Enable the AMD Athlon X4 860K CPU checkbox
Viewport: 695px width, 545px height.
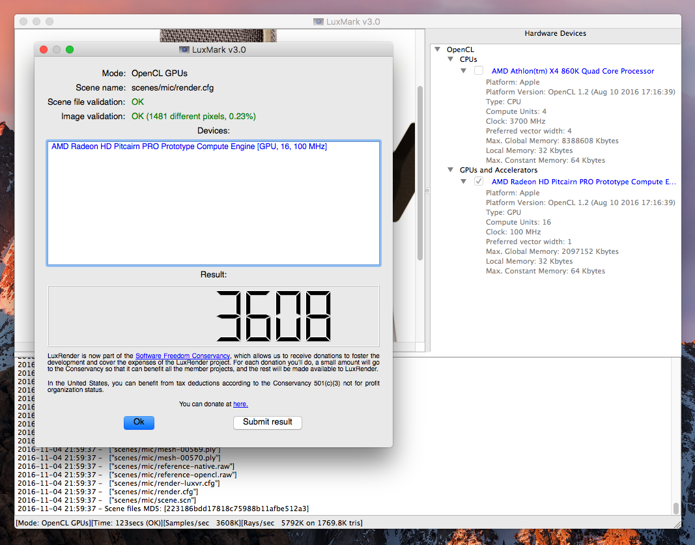[x=479, y=70]
